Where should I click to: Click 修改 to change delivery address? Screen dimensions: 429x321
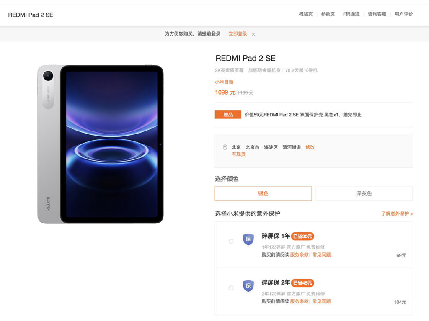[x=310, y=147]
